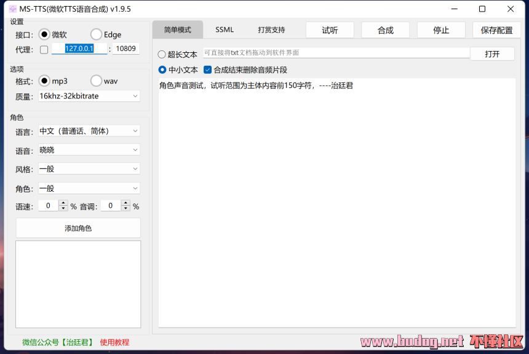
Task: Select the 中小文本 radio button
Action: tap(162, 70)
